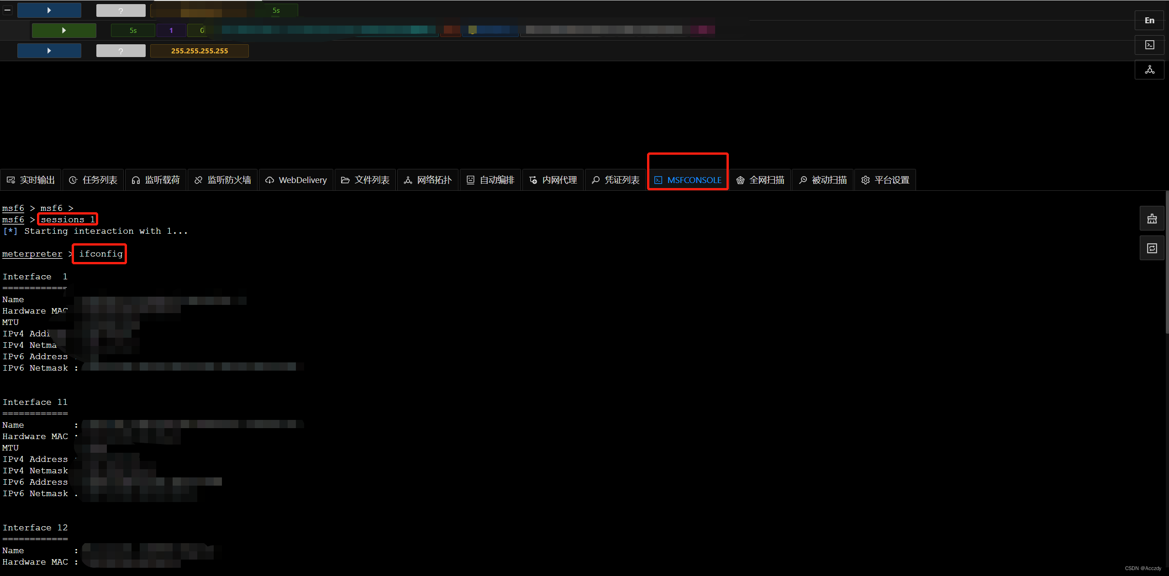Click the 'ifconfig' command text
1169x576 pixels.
point(101,254)
